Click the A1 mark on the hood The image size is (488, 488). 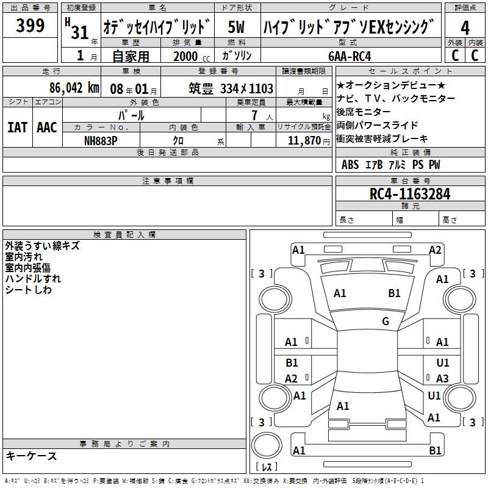click(340, 293)
